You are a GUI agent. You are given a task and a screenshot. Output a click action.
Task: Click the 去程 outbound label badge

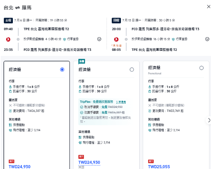(x=8, y=20)
